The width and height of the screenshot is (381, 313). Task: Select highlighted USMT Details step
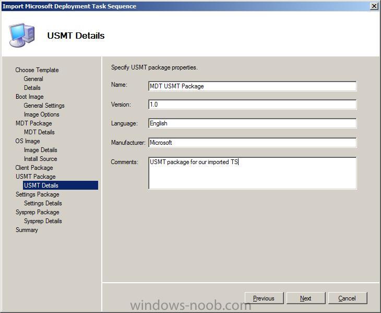(x=61, y=186)
